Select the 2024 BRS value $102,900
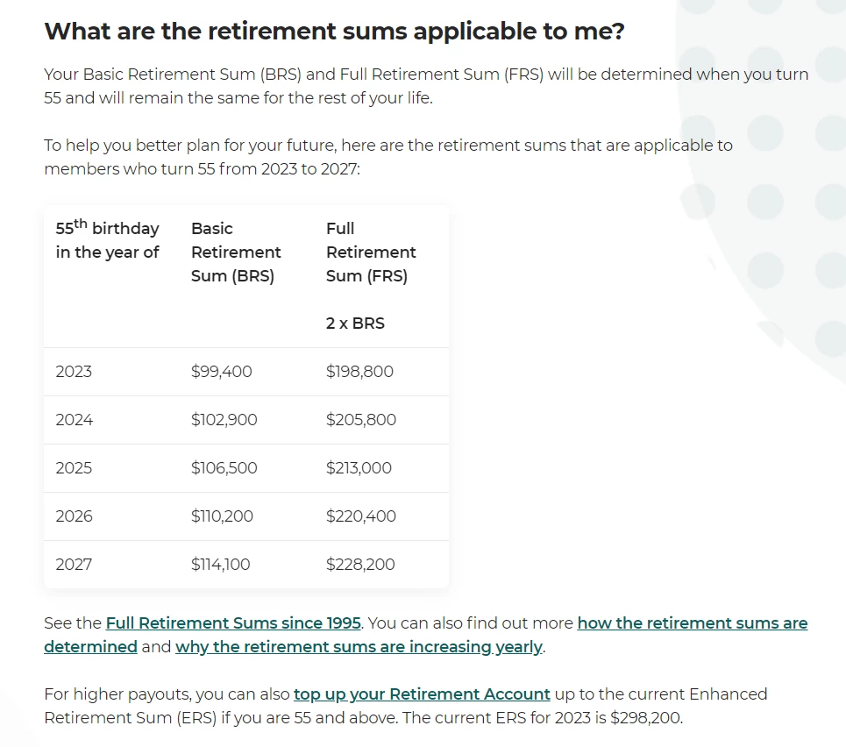The width and height of the screenshot is (846, 747). [224, 419]
